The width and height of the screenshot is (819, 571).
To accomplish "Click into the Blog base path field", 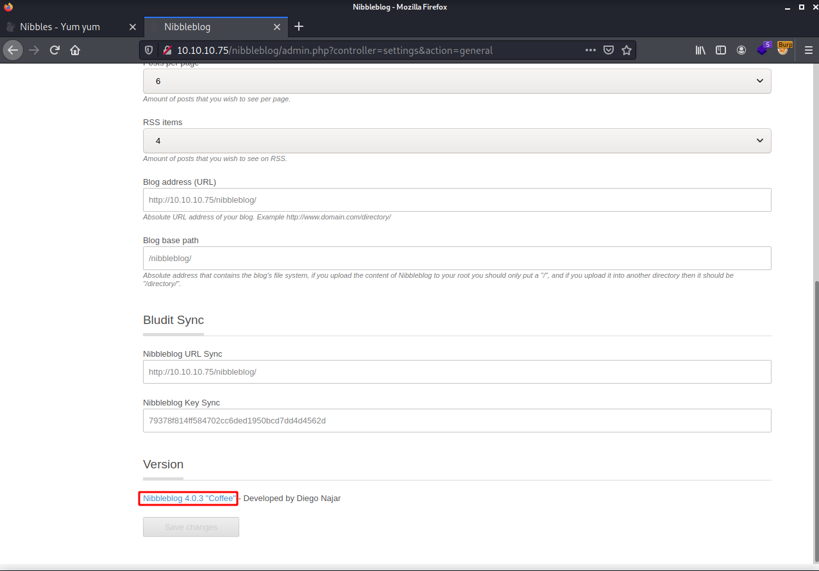I will pos(457,258).
